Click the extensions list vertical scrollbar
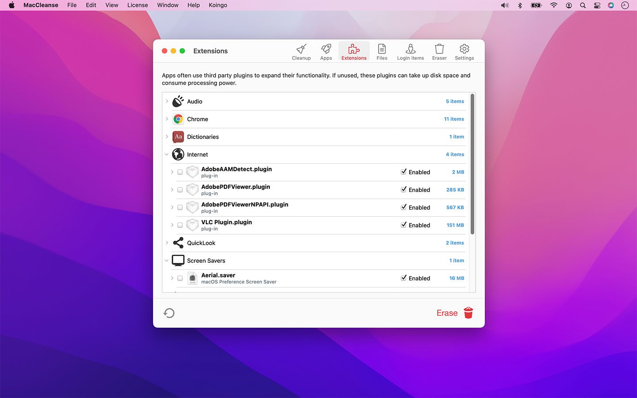This screenshot has width=637, height=398. pyautogui.click(x=472, y=164)
